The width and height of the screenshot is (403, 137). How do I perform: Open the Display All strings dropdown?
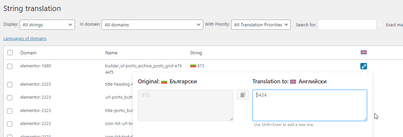click(x=47, y=25)
